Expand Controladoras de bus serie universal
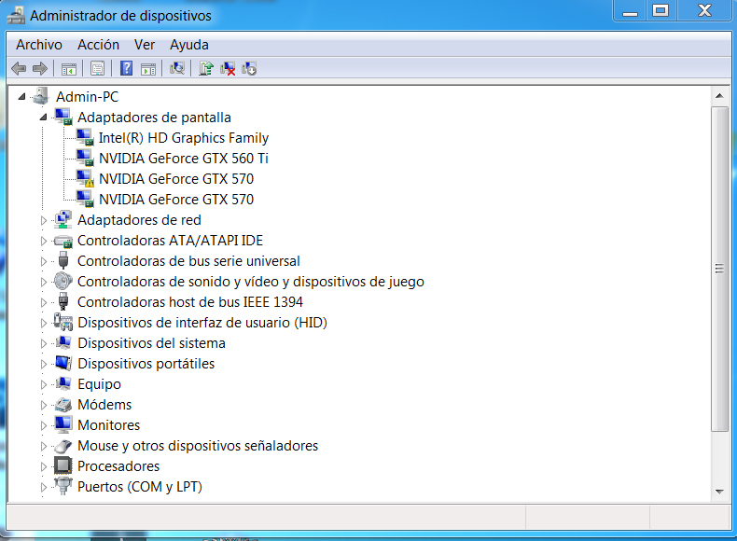 coord(44,261)
